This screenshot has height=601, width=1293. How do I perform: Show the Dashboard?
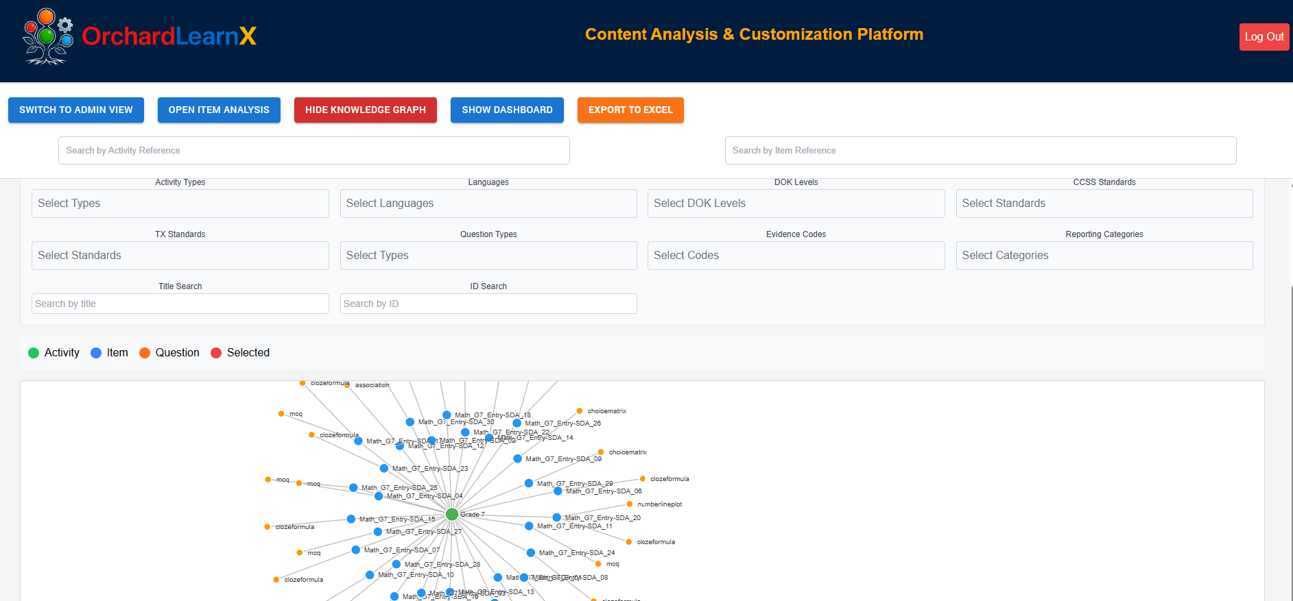click(x=507, y=110)
